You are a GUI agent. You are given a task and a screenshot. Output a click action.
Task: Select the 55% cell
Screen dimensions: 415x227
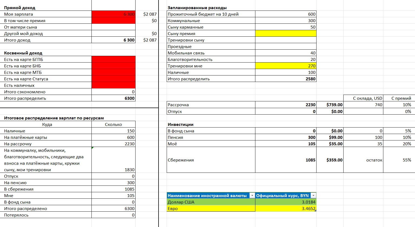click(x=399, y=160)
